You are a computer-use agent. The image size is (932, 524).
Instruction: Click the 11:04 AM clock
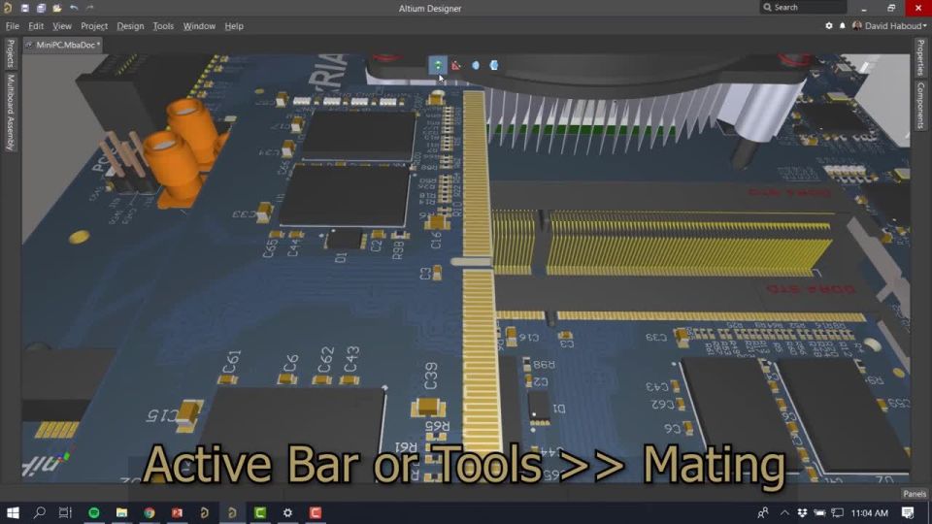point(870,512)
